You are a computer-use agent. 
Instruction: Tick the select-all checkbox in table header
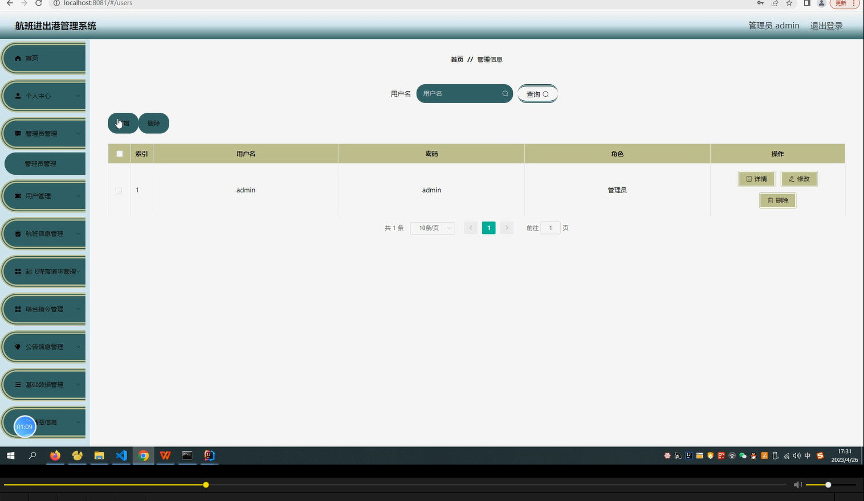pos(119,154)
